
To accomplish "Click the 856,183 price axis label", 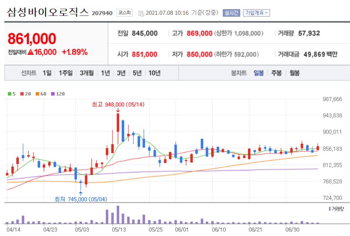I will tap(332, 149).
